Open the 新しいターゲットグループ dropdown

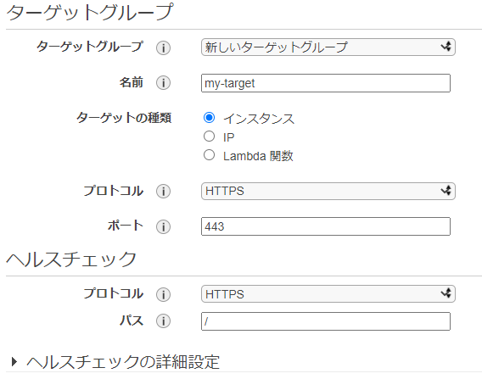(x=328, y=47)
